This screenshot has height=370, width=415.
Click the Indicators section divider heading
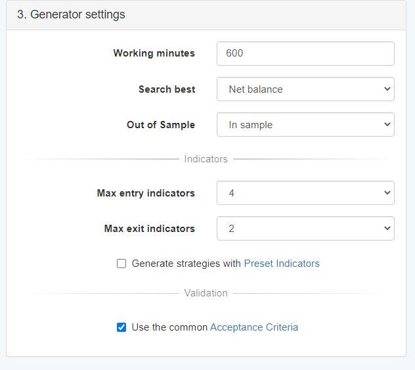pyautogui.click(x=206, y=159)
